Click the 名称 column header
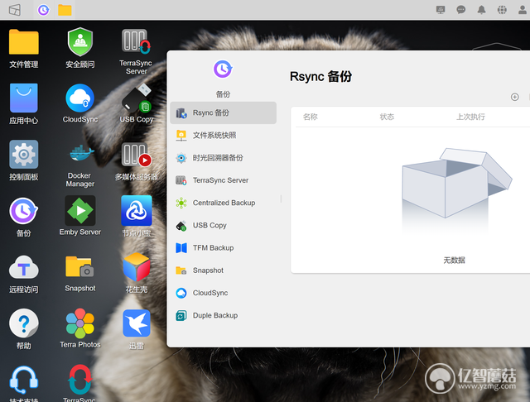This screenshot has width=530, height=402. pyautogui.click(x=310, y=117)
